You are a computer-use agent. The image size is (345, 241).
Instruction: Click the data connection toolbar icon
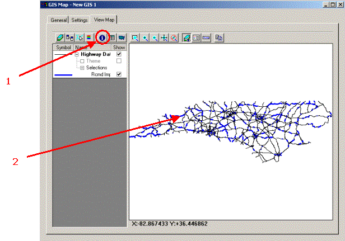click(x=70, y=38)
